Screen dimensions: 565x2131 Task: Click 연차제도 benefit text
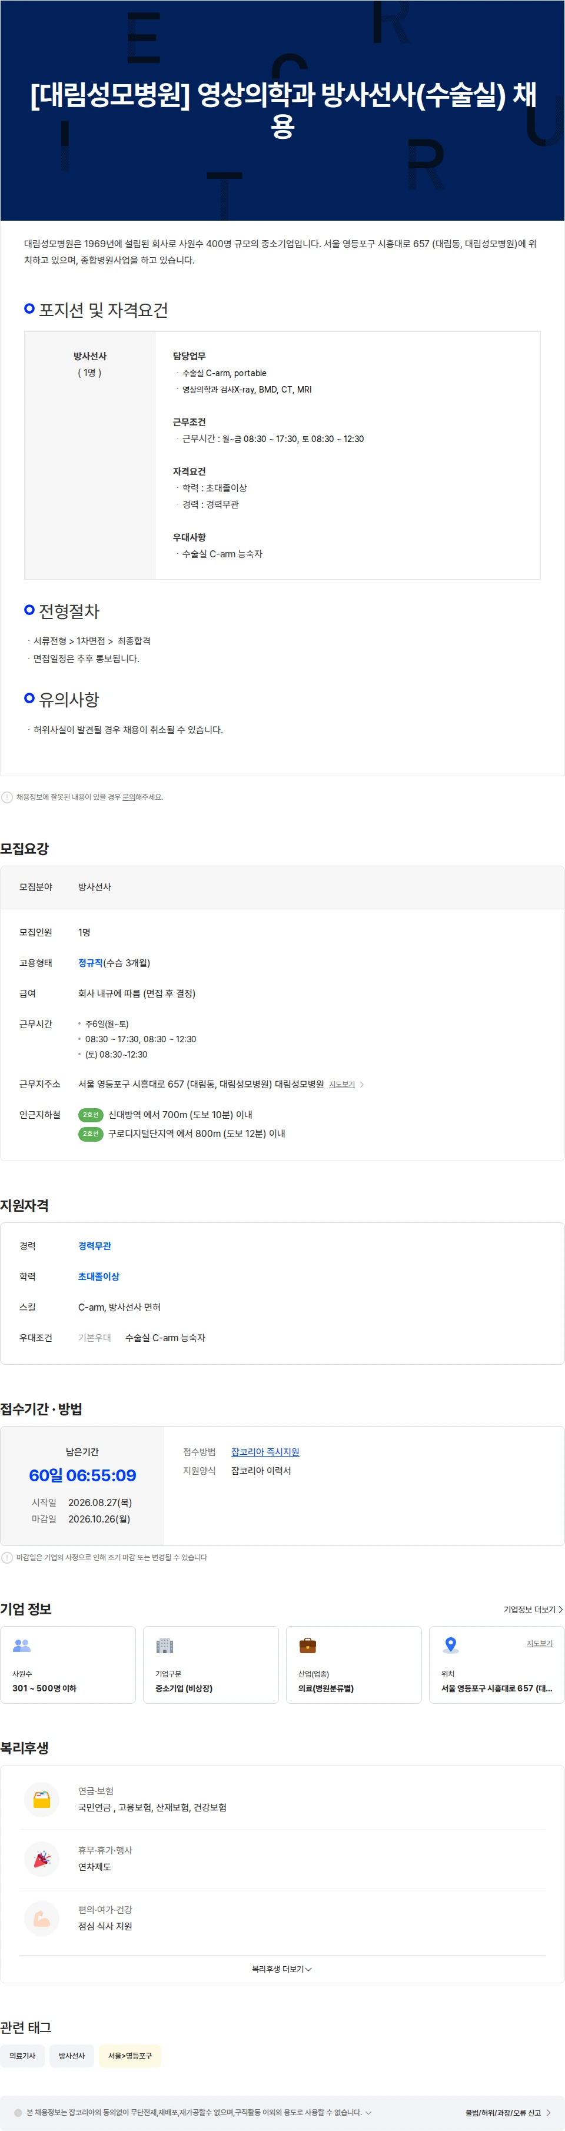(94, 1866)
